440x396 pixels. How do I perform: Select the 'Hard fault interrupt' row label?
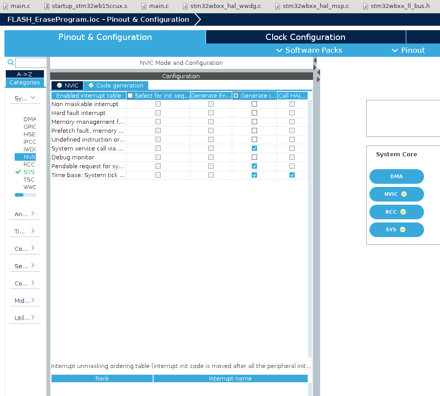(x=78, y=113)
